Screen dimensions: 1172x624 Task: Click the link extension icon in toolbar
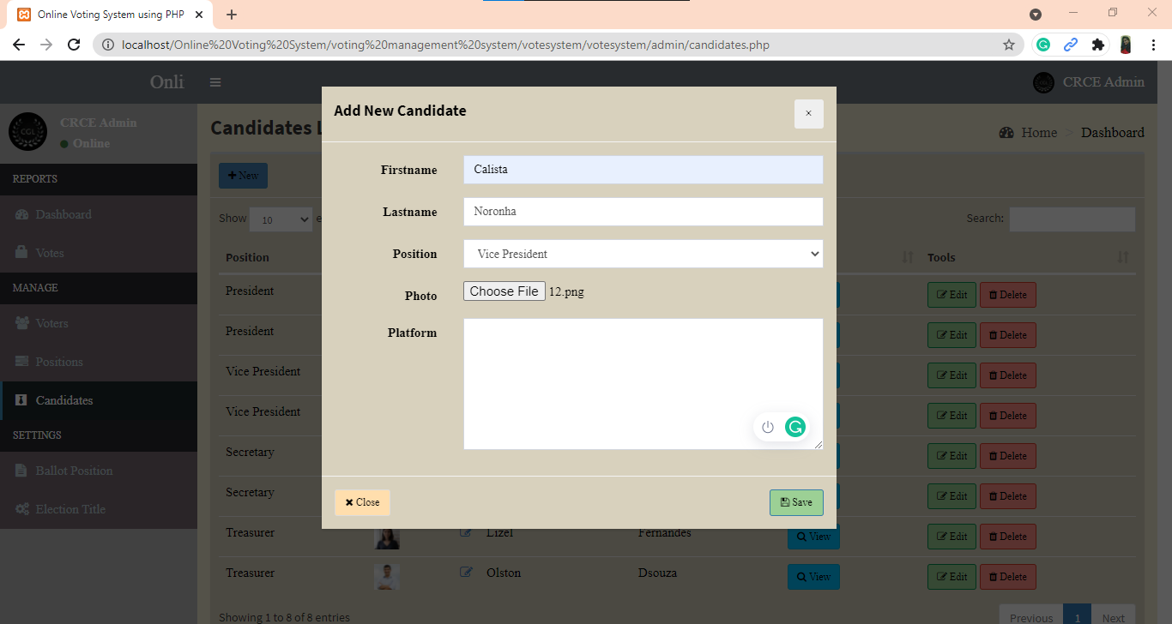pyautogui.click(x=1071, y=45)
